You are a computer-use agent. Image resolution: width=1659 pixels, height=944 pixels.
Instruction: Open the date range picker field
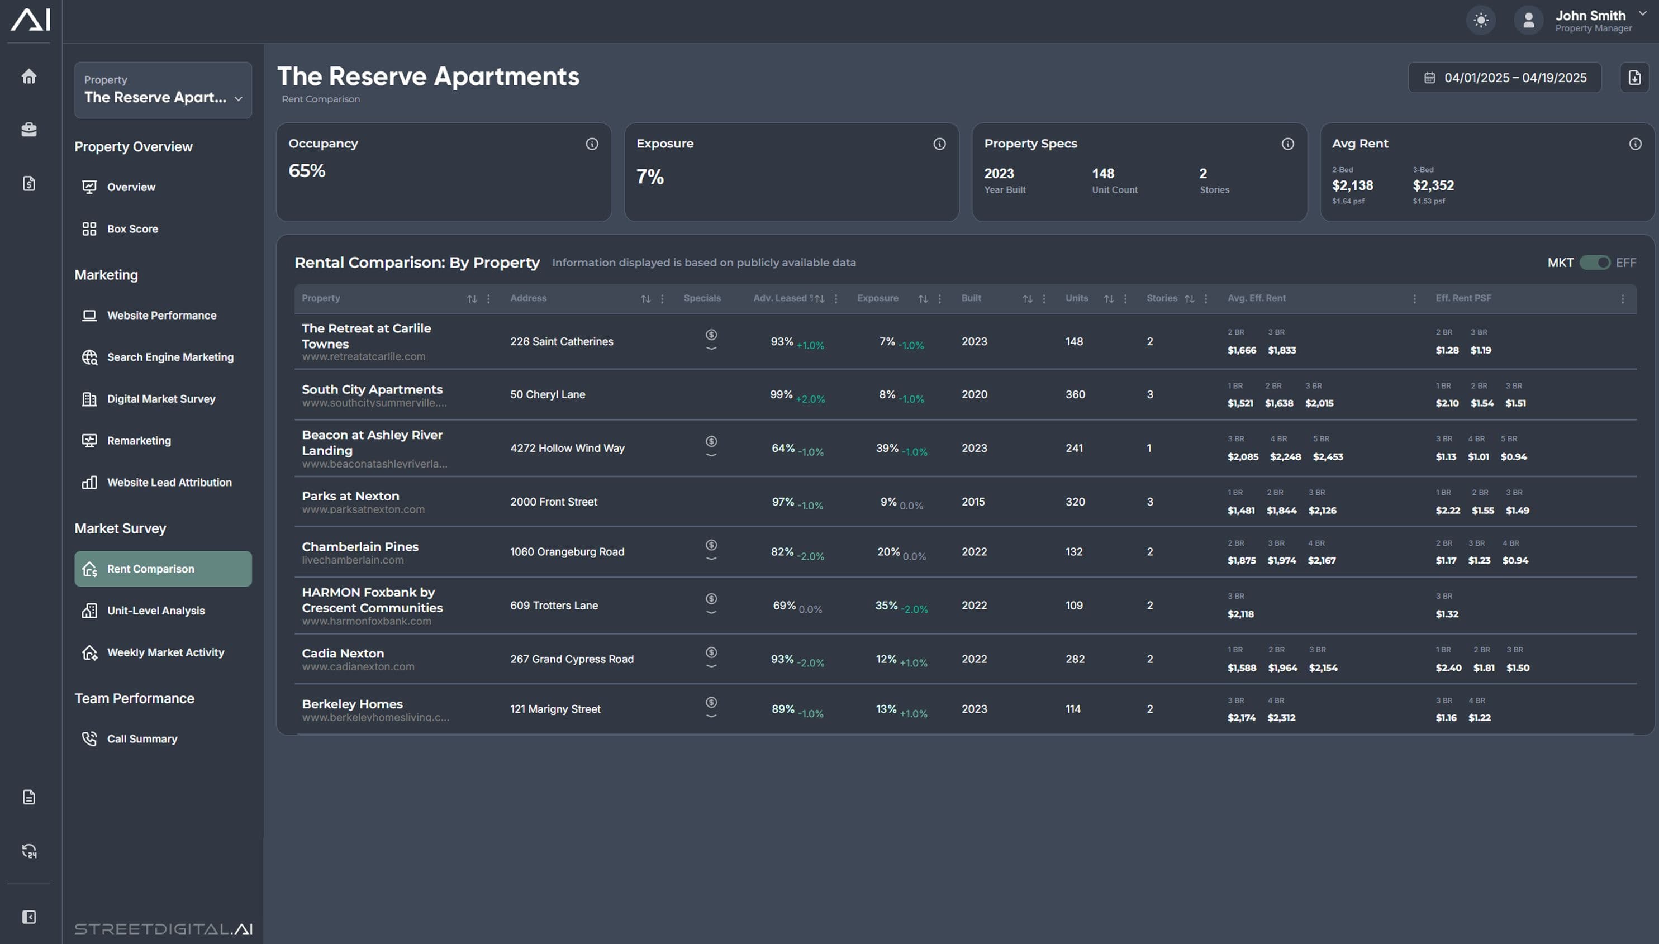(x=1504, y=78)
